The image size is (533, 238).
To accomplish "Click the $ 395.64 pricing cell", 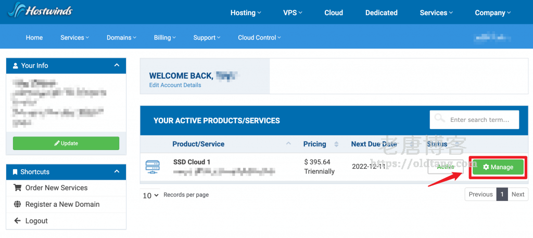I will tap(317, 162).
